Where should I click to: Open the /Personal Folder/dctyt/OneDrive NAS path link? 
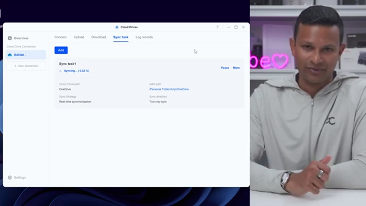(x=169, y=89)
